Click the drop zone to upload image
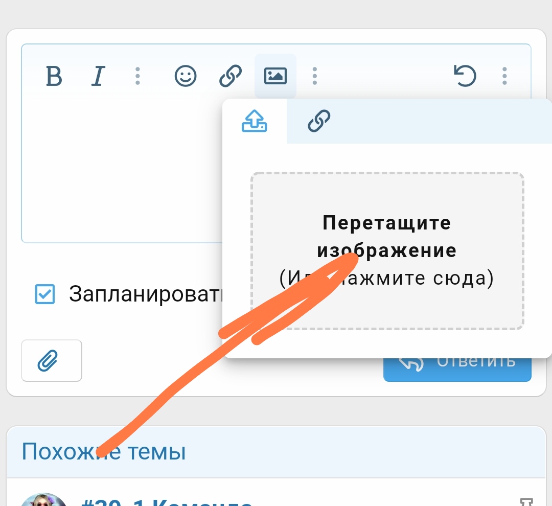This screenshot has width=552, height=506. pos(387,251)
